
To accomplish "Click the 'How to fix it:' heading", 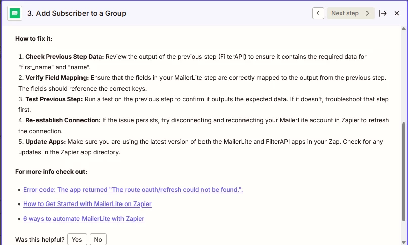I will (x=33, y=39).
